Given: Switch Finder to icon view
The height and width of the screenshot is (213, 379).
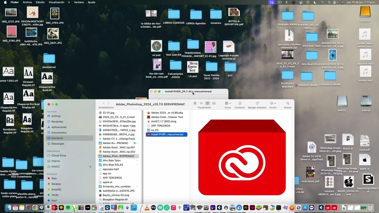Looking at the screenshot, I should [x=195, y=103].
